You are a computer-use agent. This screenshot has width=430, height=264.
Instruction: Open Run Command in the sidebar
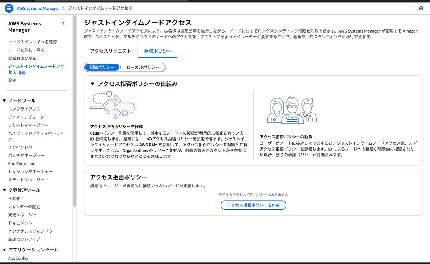click(x=22, y=163)
